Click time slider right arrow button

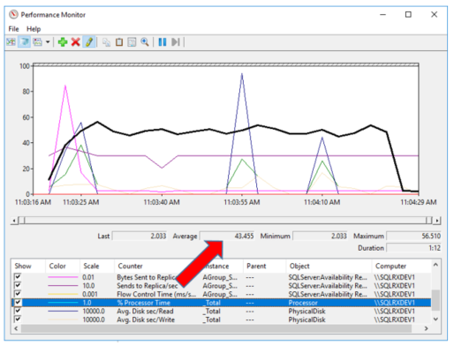click(437, 221)
